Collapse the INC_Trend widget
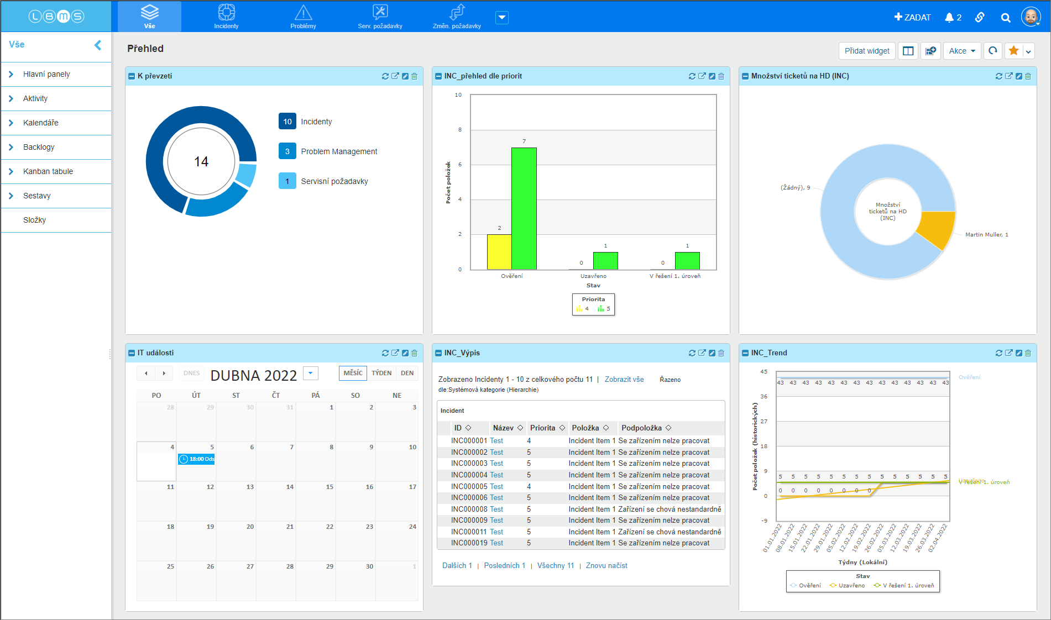This screenshot has height=620, width=1051. coord(745,353)
